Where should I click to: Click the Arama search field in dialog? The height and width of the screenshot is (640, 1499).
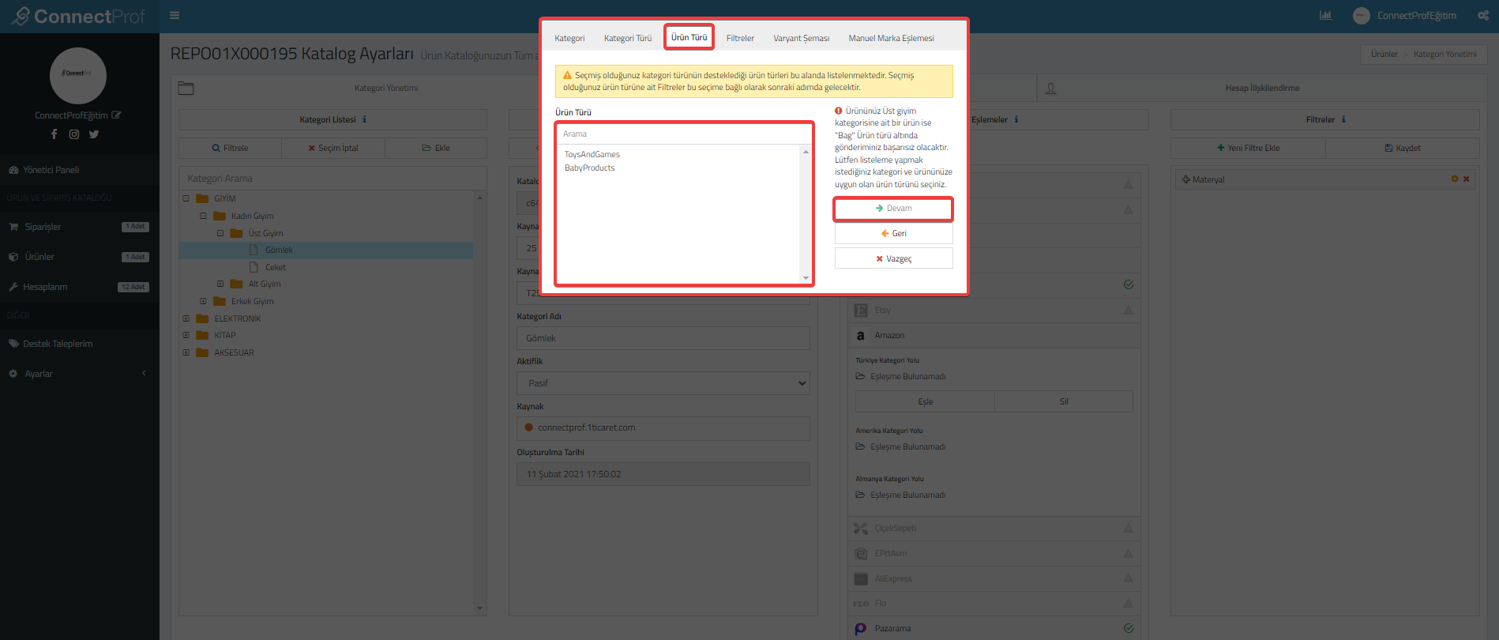(684, 134)
